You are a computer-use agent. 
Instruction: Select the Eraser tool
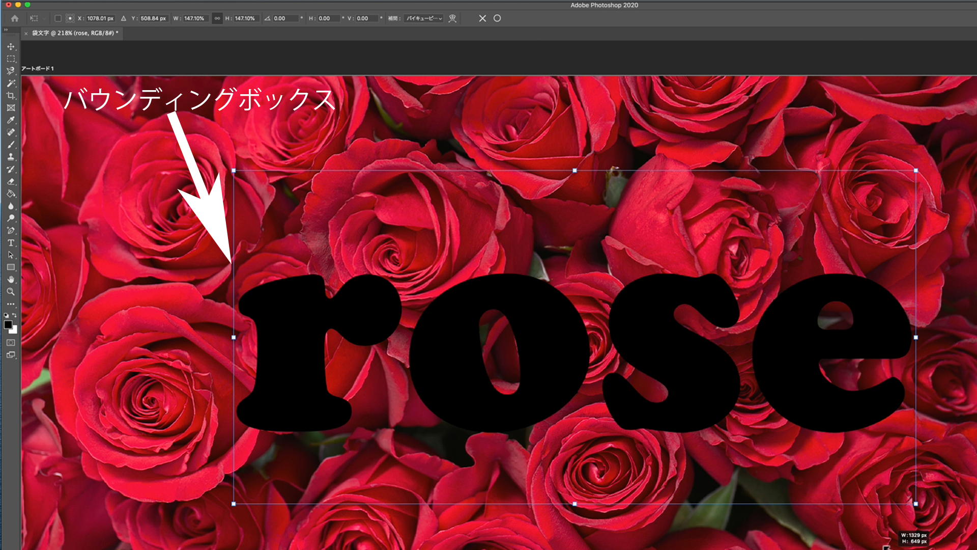pyautogui.click(x=11, y=181)
